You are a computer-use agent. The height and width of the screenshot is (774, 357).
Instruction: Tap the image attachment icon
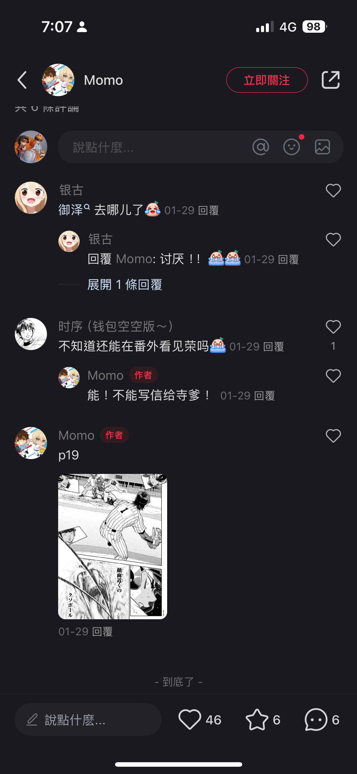click(322, 147)
